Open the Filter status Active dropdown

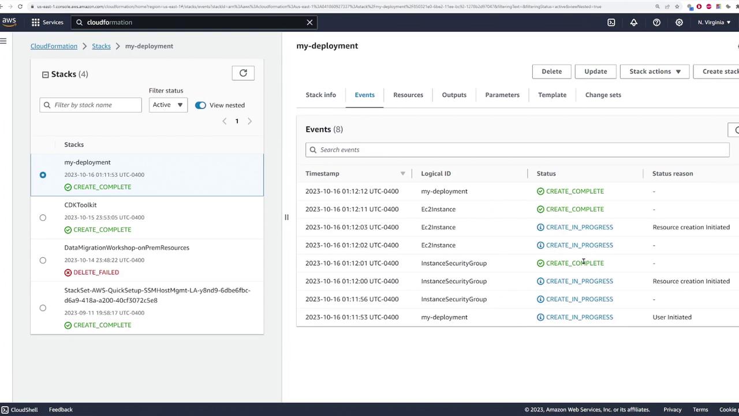[x=167, y=105]
